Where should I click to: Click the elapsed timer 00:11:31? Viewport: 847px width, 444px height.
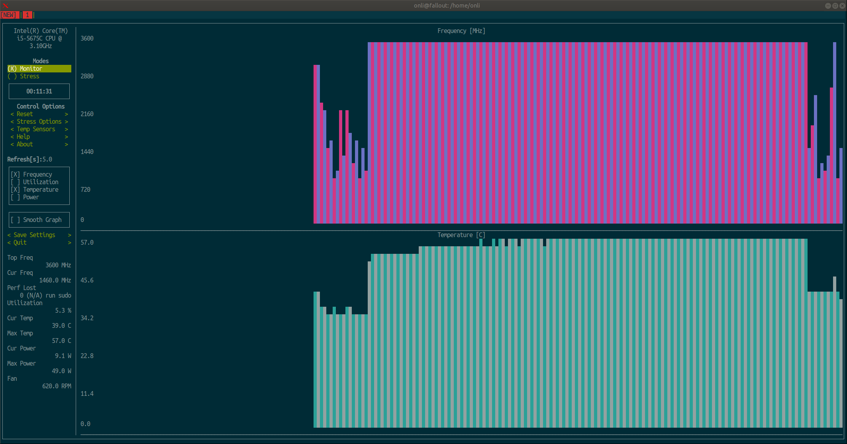click(39, 92)
